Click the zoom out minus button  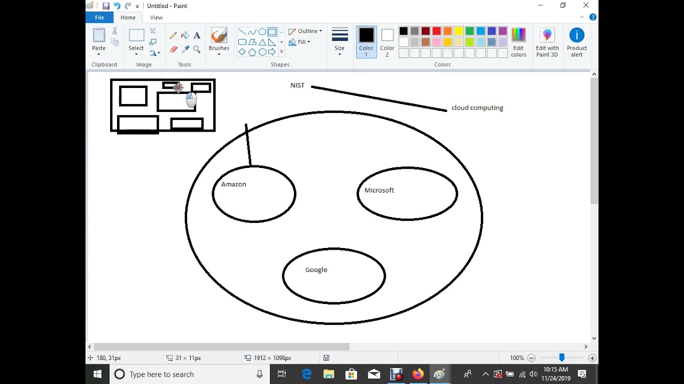coord(531,358)
